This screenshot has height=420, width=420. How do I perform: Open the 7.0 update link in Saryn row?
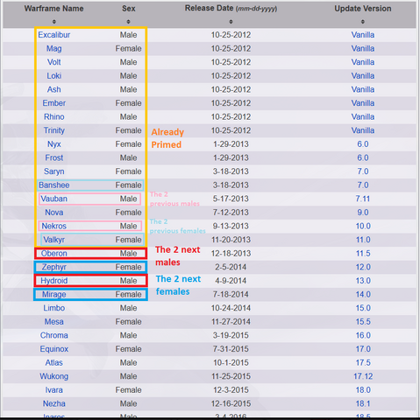(363, 171)
